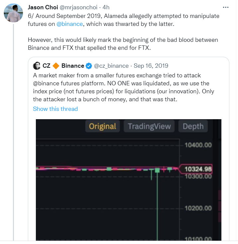
Task: Click CZ's small profile picture
Action: coord(37,66)
